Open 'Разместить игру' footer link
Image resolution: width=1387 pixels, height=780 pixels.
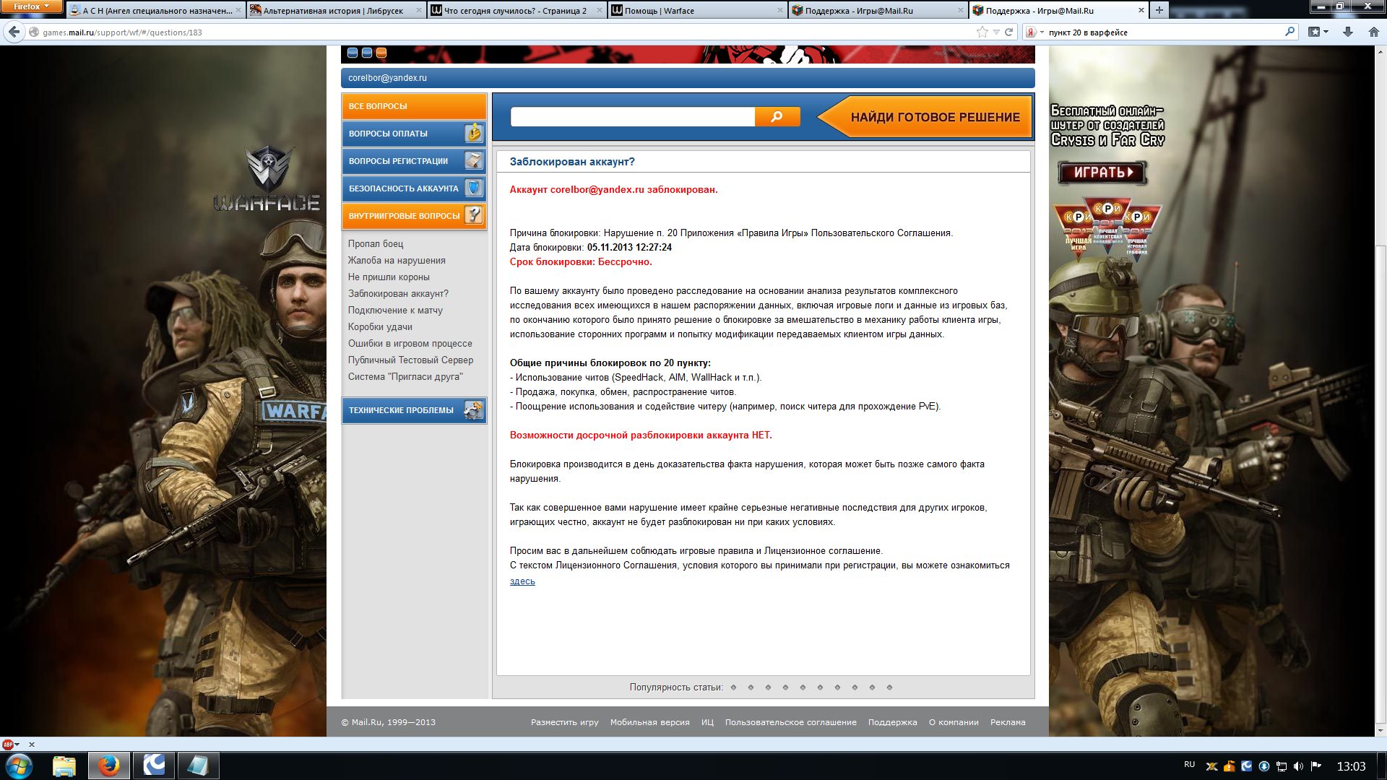click(564, 722)
